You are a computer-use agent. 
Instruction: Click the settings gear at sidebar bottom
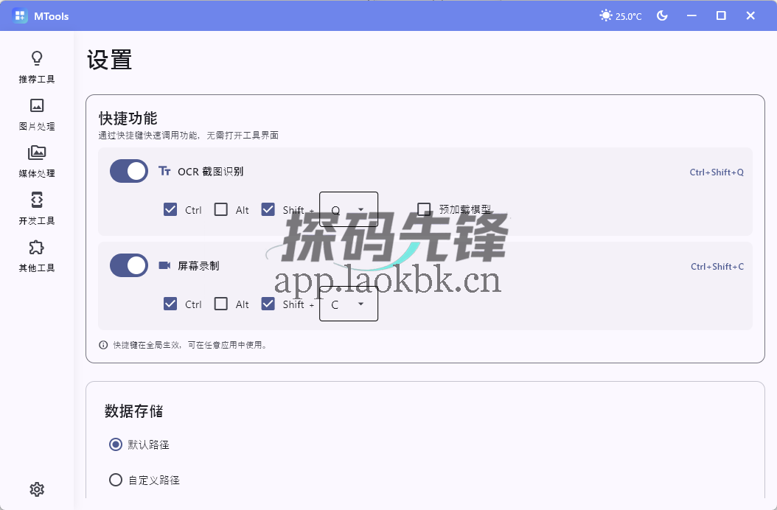(x=36, y=489)
